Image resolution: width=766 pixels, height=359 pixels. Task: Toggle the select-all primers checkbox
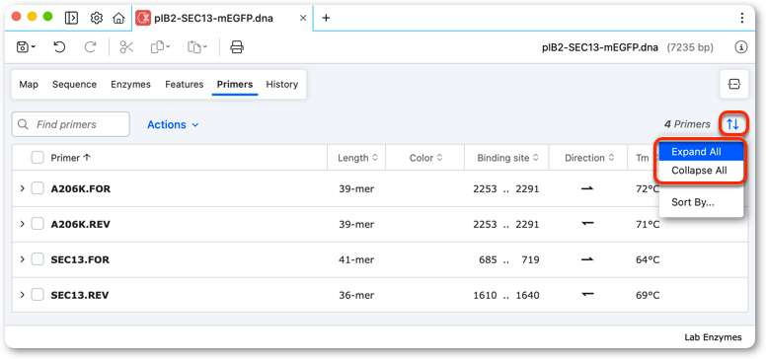38,158
